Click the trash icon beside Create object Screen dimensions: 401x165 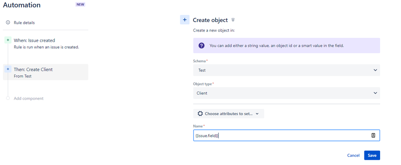click(233, 20)
